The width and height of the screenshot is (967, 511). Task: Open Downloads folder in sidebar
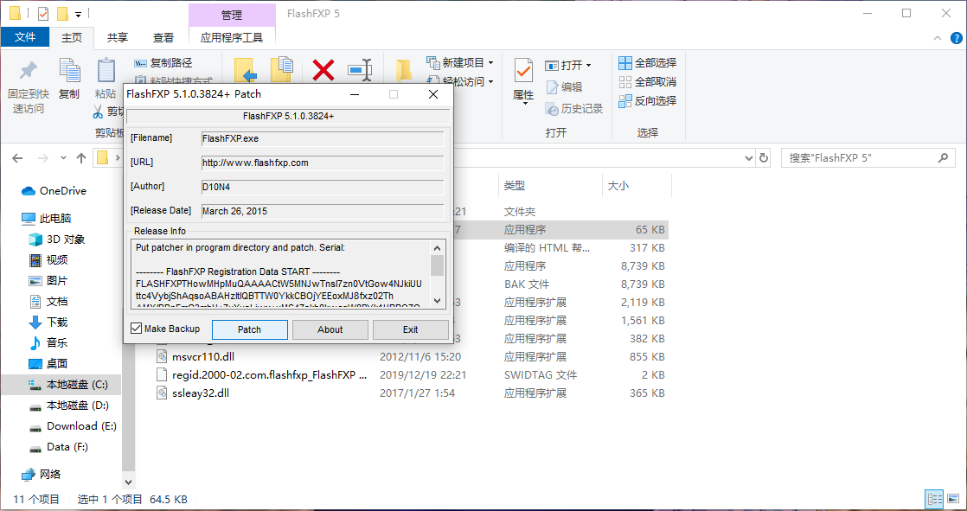point(48,323)
